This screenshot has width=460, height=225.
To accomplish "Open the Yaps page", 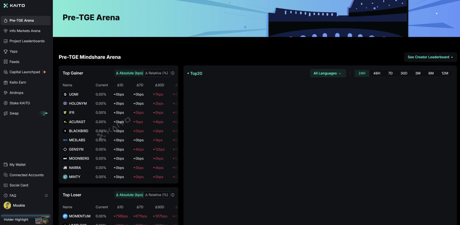I will 25,52.
